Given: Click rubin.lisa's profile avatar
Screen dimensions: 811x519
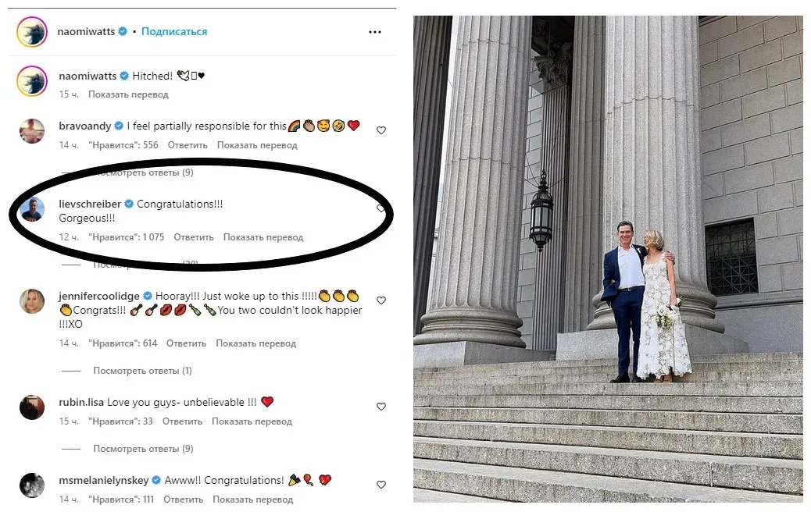Looking at the screenshot, I should [x=32, y=407].
